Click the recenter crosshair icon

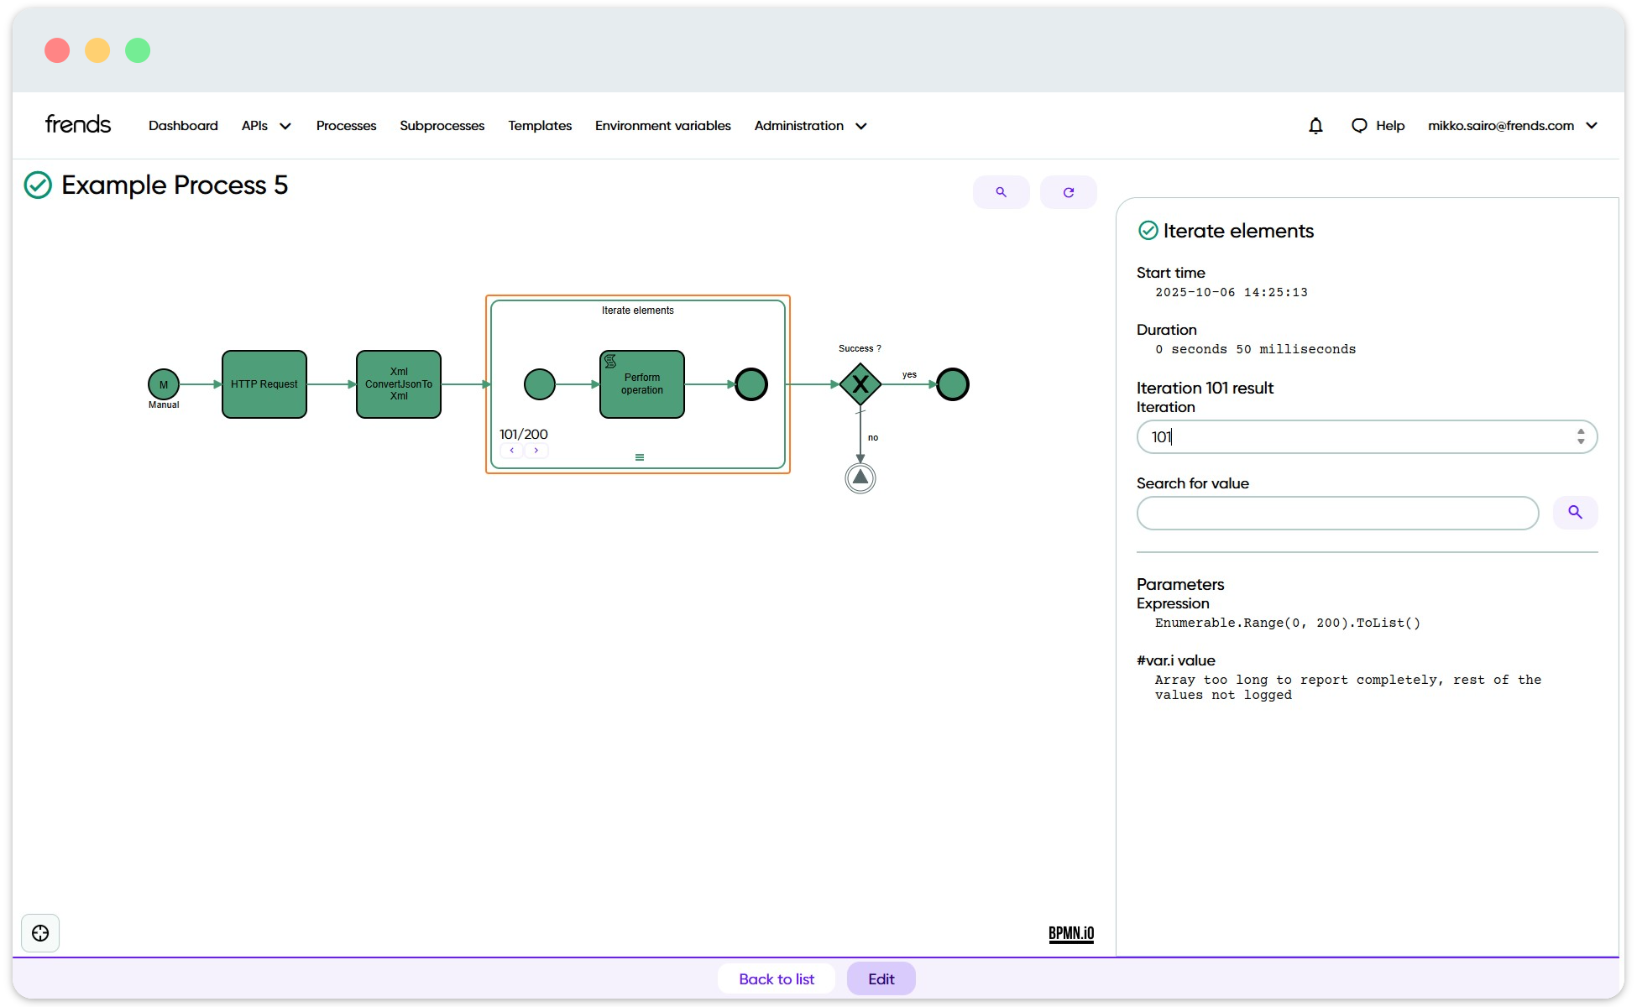pyautogui.click(x=40, y=933)
